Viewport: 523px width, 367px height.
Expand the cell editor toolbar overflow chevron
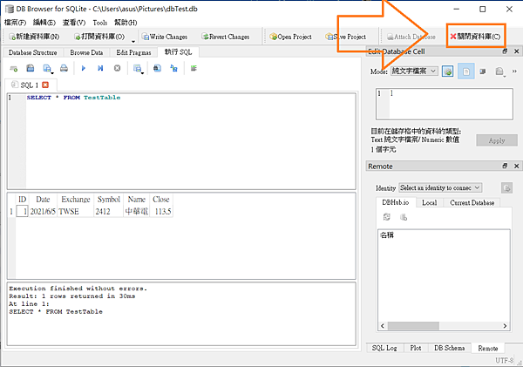514,71
